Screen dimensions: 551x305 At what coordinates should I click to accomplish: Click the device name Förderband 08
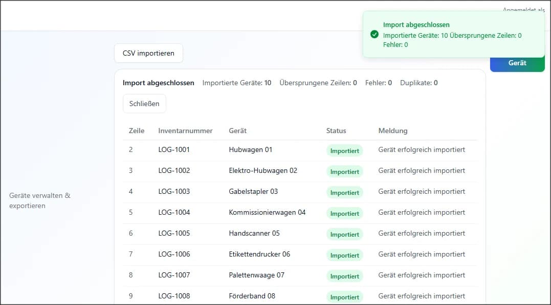[252, 296]
